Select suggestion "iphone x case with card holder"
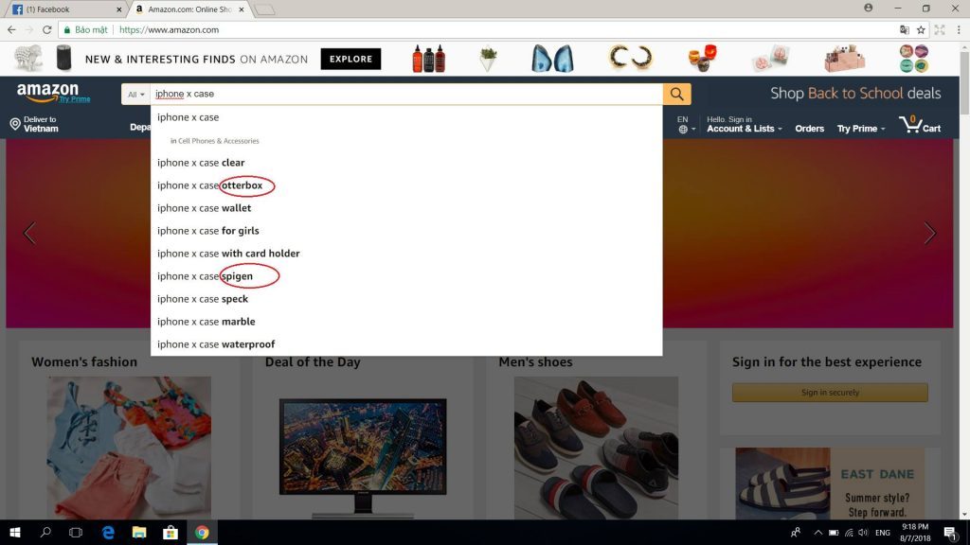Viewport: 970px width, 545px height. click(x=406, y=254)
